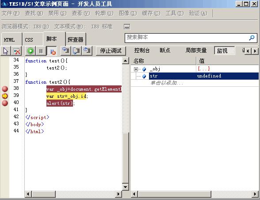Click the clear browser cache icon
The height and width of the screenshot is (200, 260).
(17, 51)
